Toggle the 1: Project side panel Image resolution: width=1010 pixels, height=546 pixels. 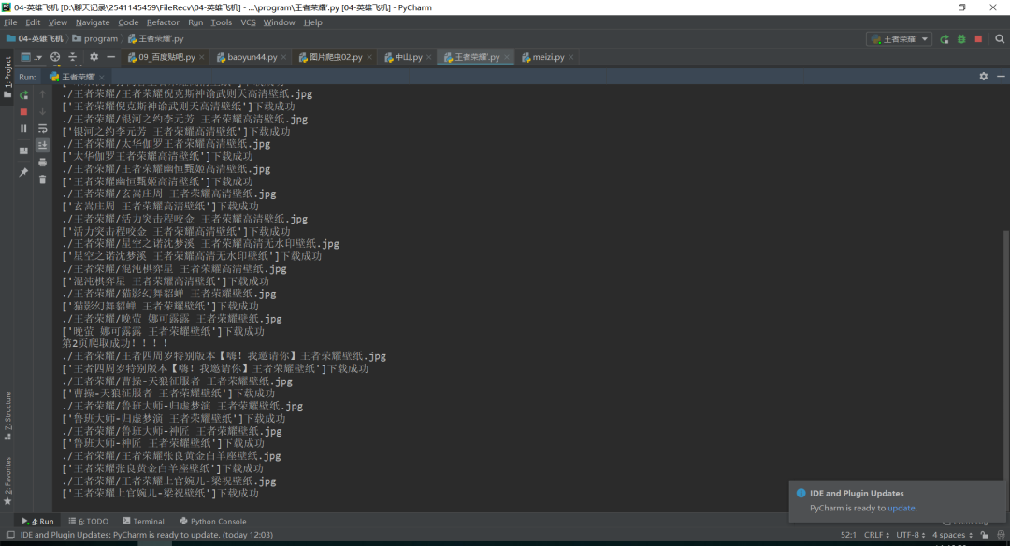(7, 76)
